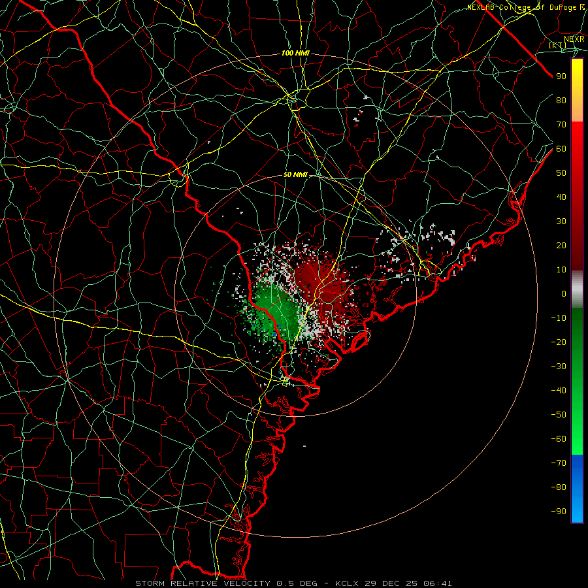588x588 pixels.
Task: Click the gray zero-velocity segment of the color bar
Action: tap(577, 289)
